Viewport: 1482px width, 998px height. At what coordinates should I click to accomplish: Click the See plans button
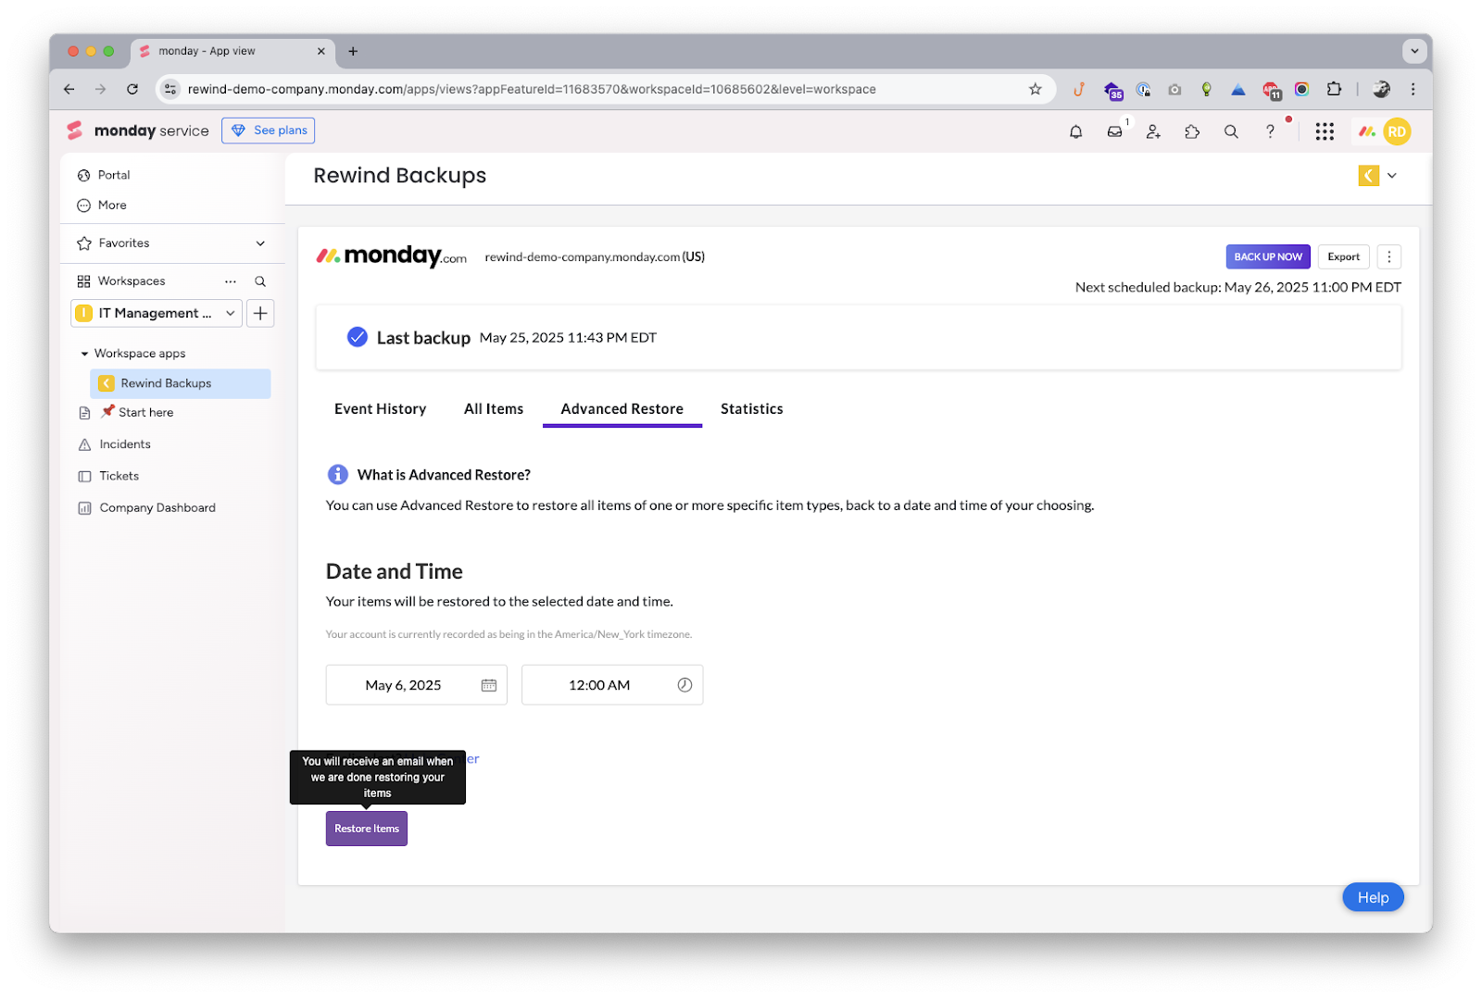pos(269,131)
